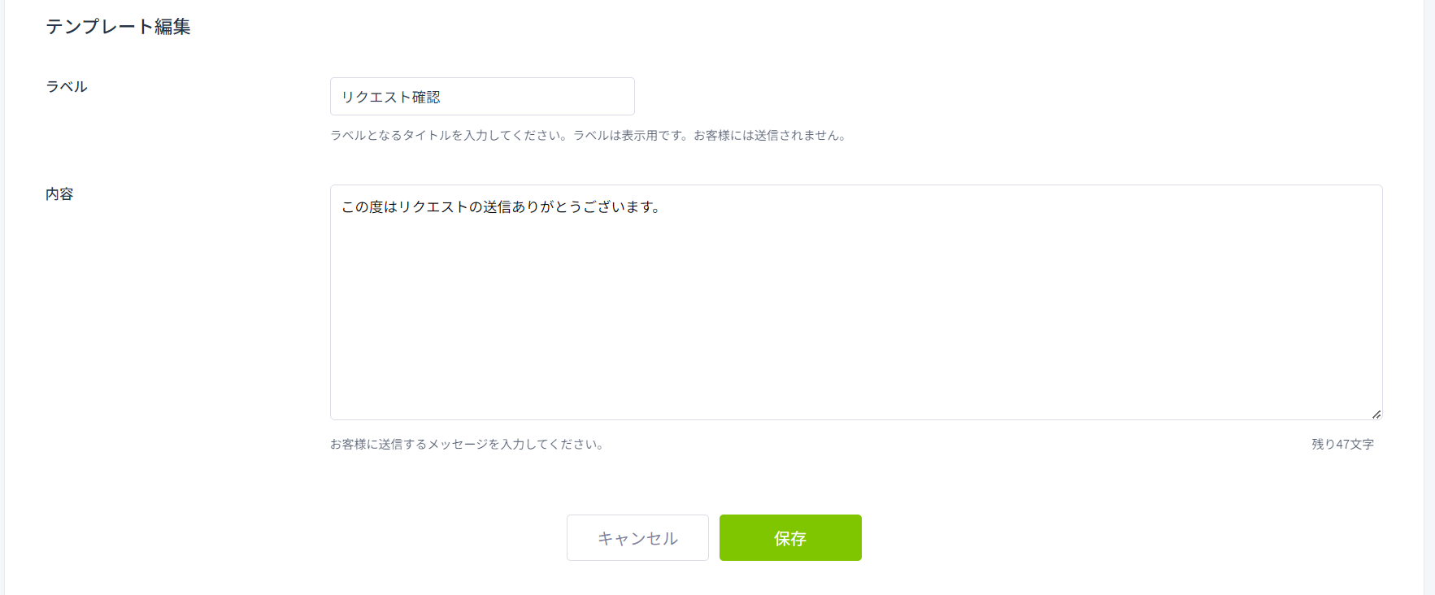The width and height of the screenshot is (1435, 595).
Task: Click the page's vertical scrollbar track on the right edge
Action: coord(1429,297)
